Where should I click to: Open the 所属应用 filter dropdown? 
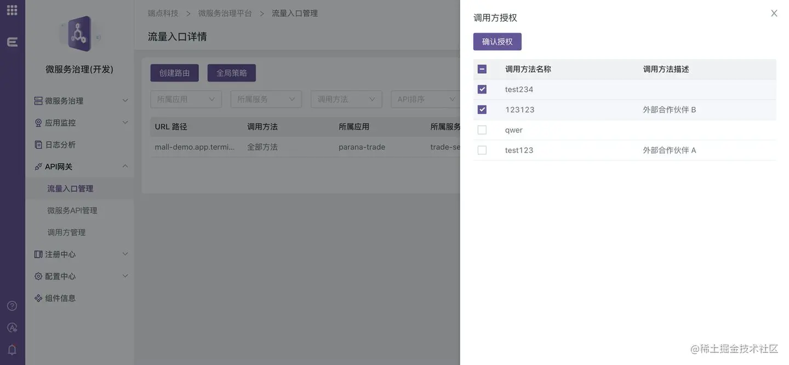pyautogui.click(x=186, y=99)
